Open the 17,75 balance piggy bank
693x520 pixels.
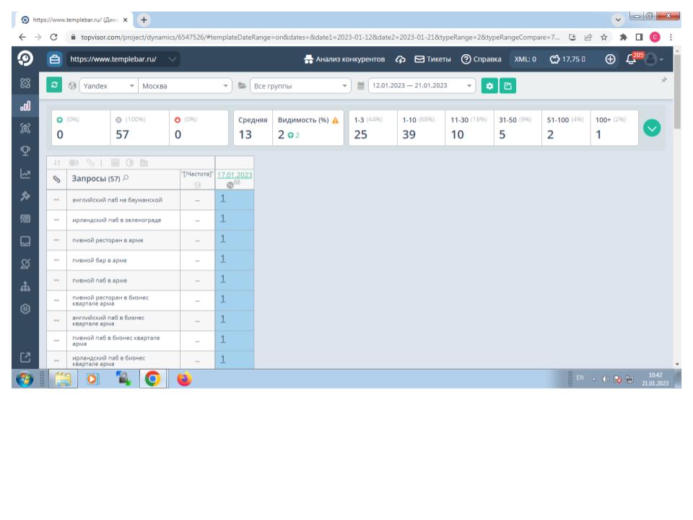coord(567,58)
